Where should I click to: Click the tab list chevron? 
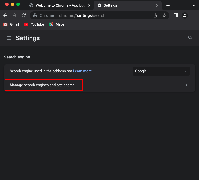click(194, 5)
